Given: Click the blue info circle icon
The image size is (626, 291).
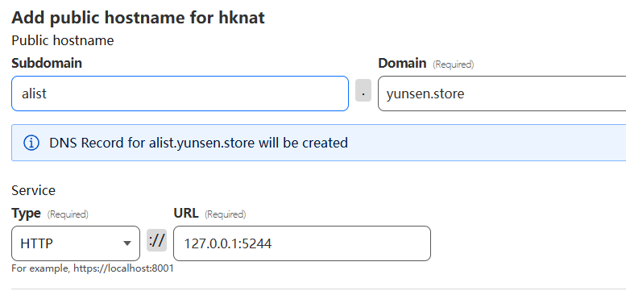Looking at the screenshot, I should coord(31,143).
